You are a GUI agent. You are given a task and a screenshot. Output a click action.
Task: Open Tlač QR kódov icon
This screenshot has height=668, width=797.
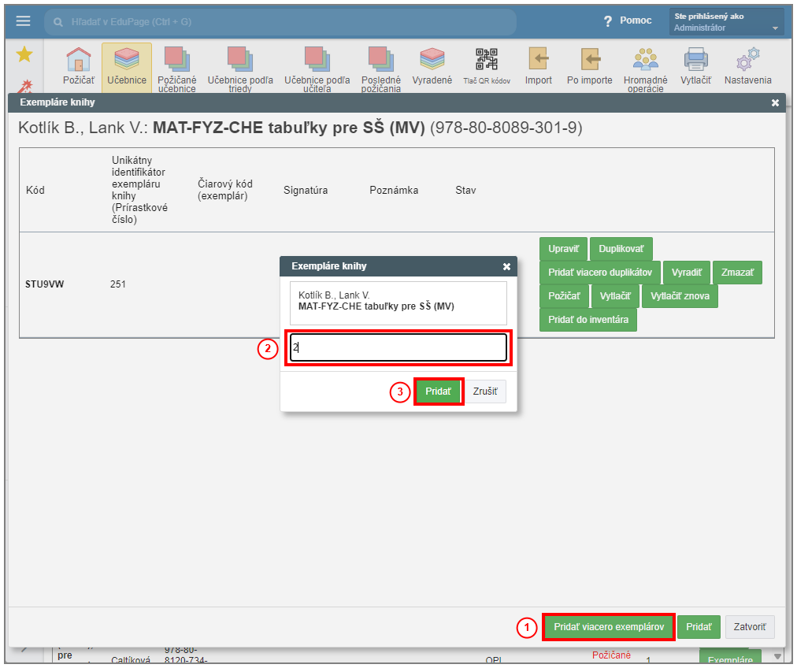(486, 60)
